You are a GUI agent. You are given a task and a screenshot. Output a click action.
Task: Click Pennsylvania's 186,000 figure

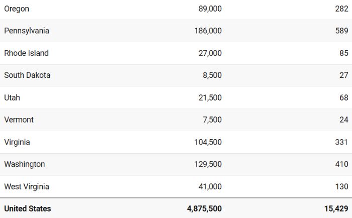pyautogui.click(x=208, y=31)
